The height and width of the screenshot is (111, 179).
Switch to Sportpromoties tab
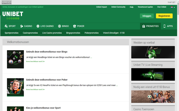12,33
